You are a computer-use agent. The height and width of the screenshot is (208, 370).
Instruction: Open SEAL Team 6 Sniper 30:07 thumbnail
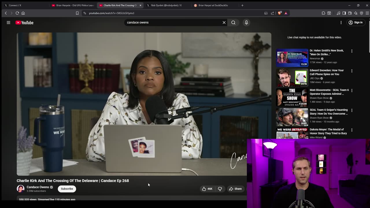click(292, 117)
